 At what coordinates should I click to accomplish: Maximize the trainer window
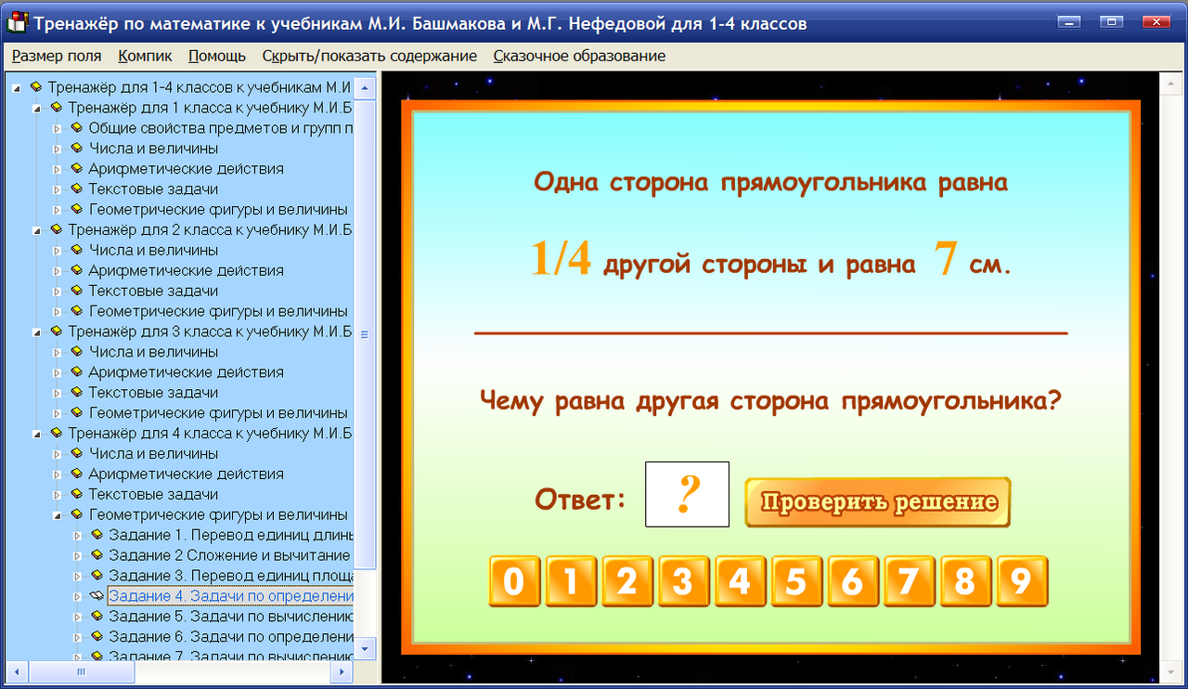point(1111,21)
